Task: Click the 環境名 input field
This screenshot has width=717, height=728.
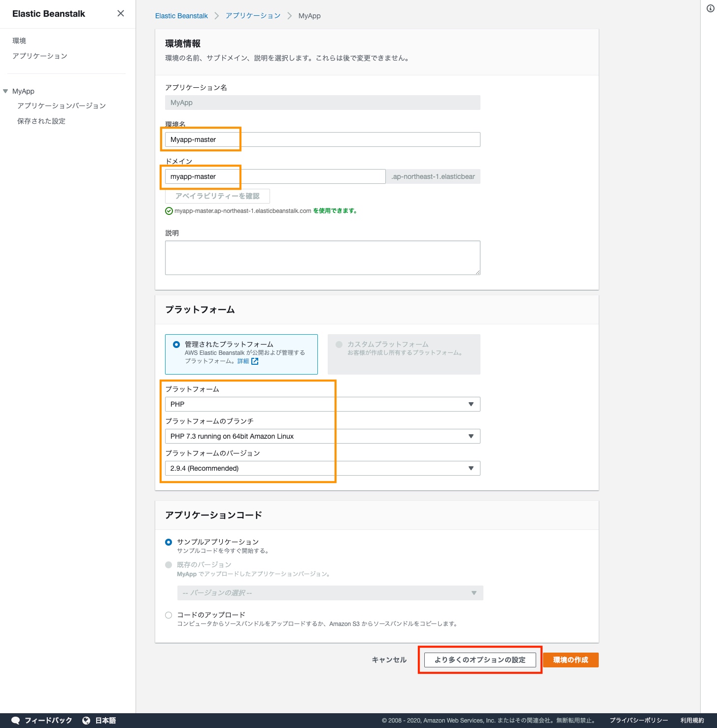Action: point(322,139)
